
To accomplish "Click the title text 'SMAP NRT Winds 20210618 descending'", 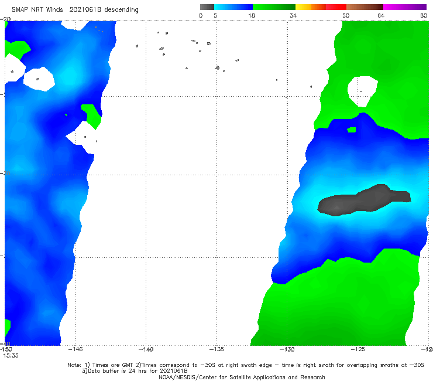I will point(75,10).
